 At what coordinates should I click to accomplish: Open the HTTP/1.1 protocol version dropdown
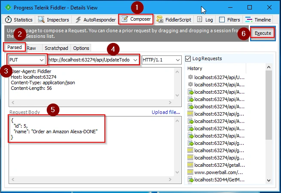(x=162, y=60)
